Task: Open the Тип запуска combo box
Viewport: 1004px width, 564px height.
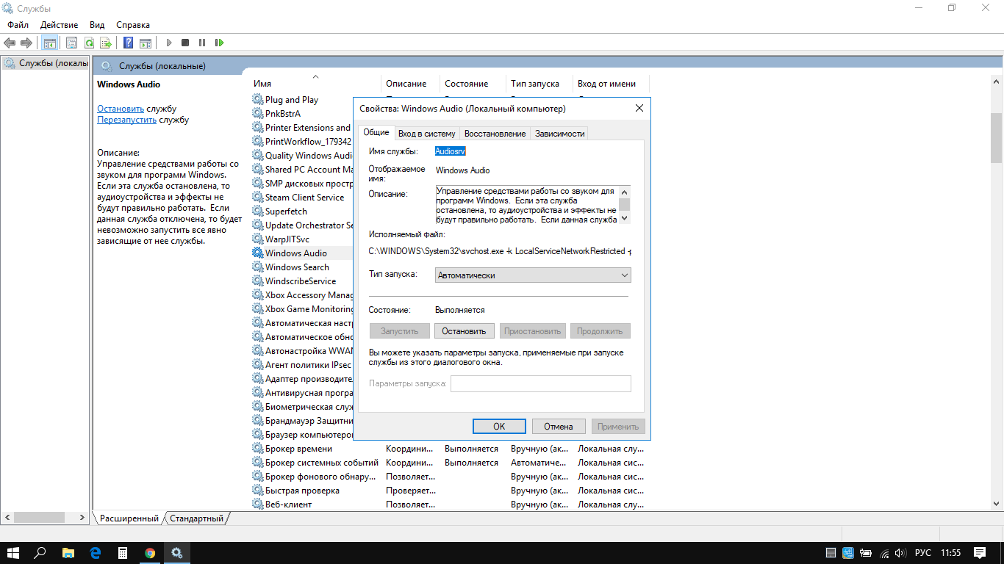Action: pos(533,275)
